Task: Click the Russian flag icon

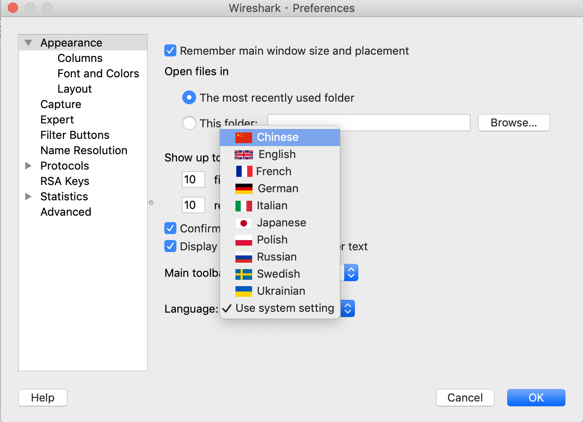Action: (x=244, y=257)
